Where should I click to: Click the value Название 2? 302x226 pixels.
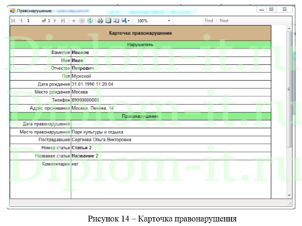(x=85, y=156)
